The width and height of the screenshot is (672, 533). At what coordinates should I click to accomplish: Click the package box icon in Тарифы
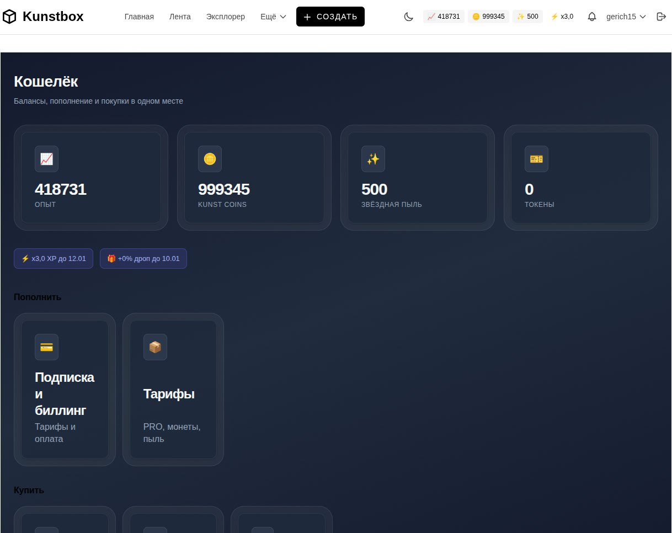tap(155, 347)
